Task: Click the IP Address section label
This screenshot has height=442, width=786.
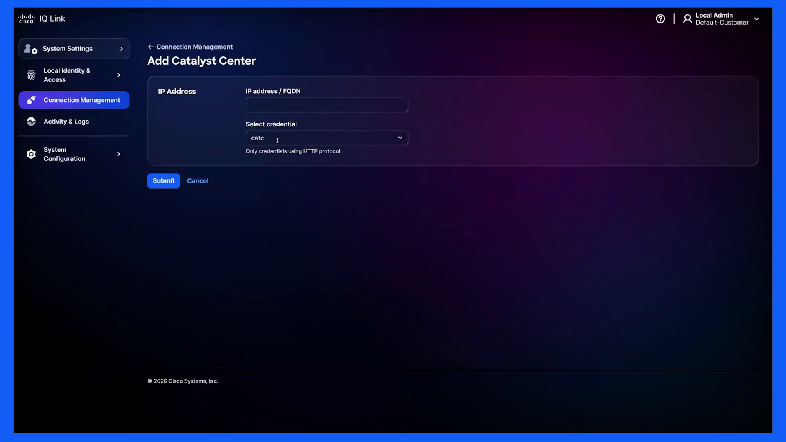Action: pos(177,92)
